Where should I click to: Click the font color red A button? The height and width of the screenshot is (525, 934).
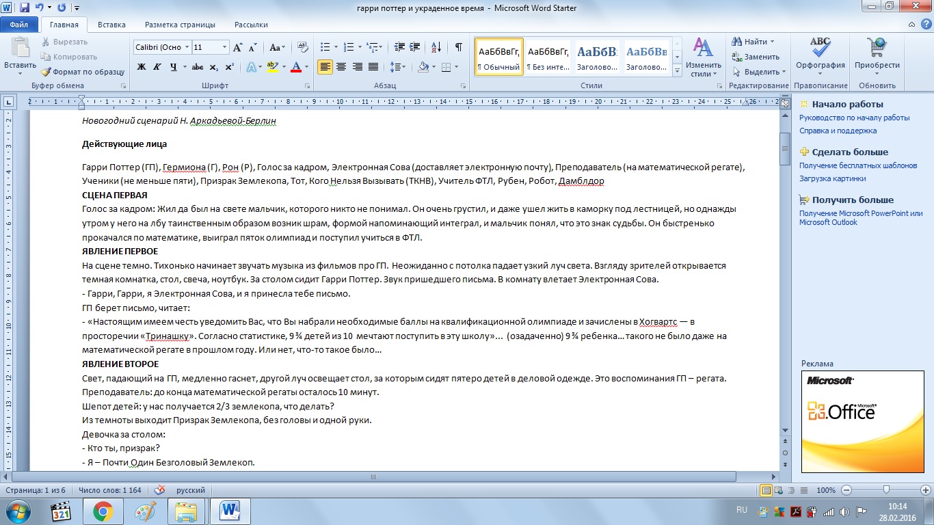(x=296, y=67)
